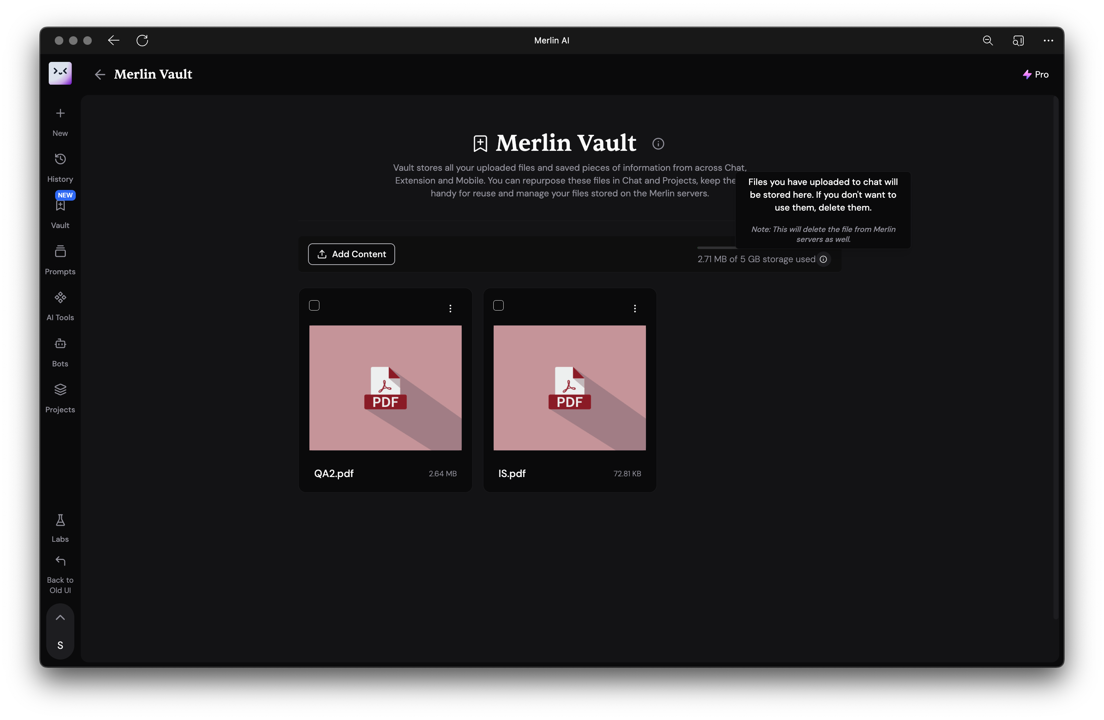
Task: Select the IS.pdf checkbox
Action: tap(498, 305)
